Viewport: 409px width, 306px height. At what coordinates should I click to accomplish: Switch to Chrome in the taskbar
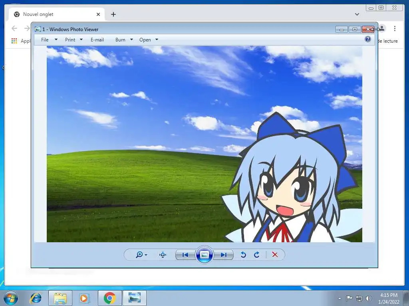pyautogui.click(x=109, y=298)
